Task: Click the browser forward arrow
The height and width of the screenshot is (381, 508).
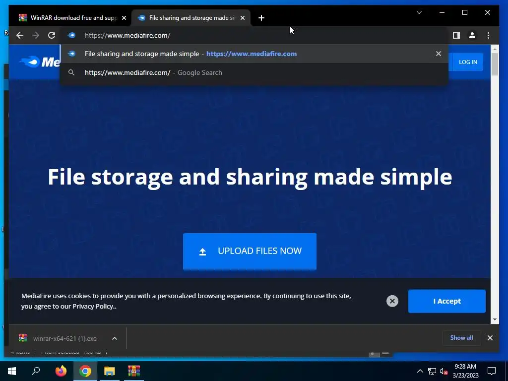Action: 36,35
